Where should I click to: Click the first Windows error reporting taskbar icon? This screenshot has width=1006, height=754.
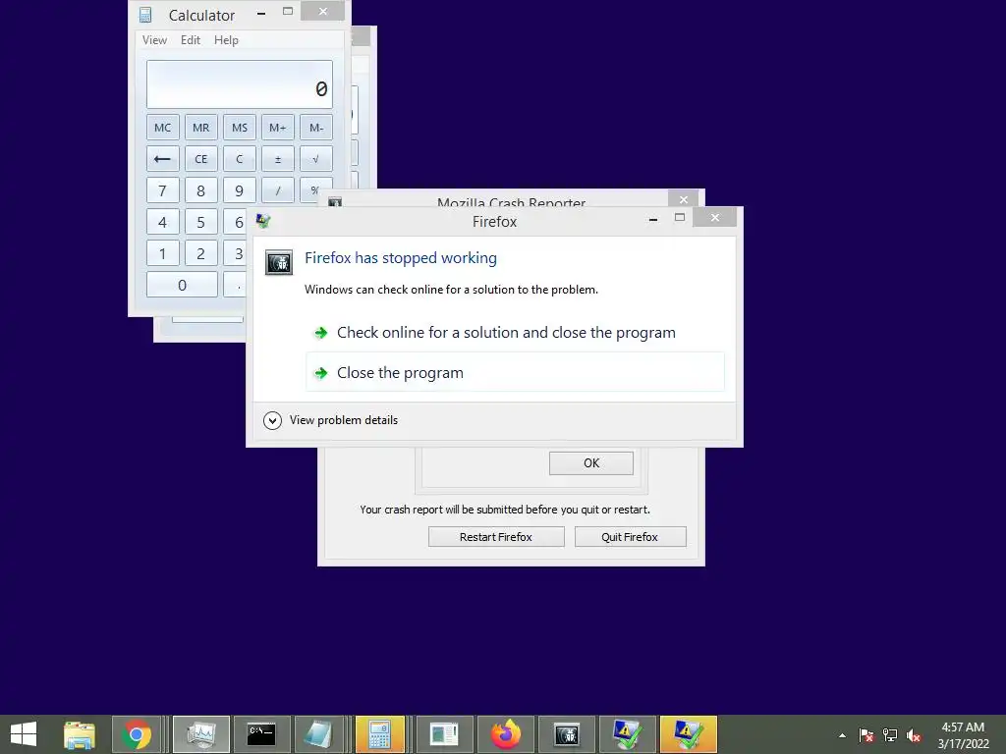pyautogui.click(x=628, y=734)
